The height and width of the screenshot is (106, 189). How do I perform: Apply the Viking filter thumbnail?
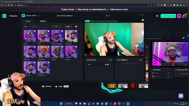click(57, 52)
